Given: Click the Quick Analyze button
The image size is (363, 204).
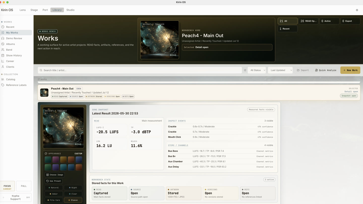Looking at the screenshot, I should (326, 70).
